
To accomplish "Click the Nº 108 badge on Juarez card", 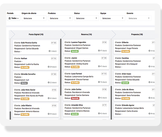I will point(104,58).
